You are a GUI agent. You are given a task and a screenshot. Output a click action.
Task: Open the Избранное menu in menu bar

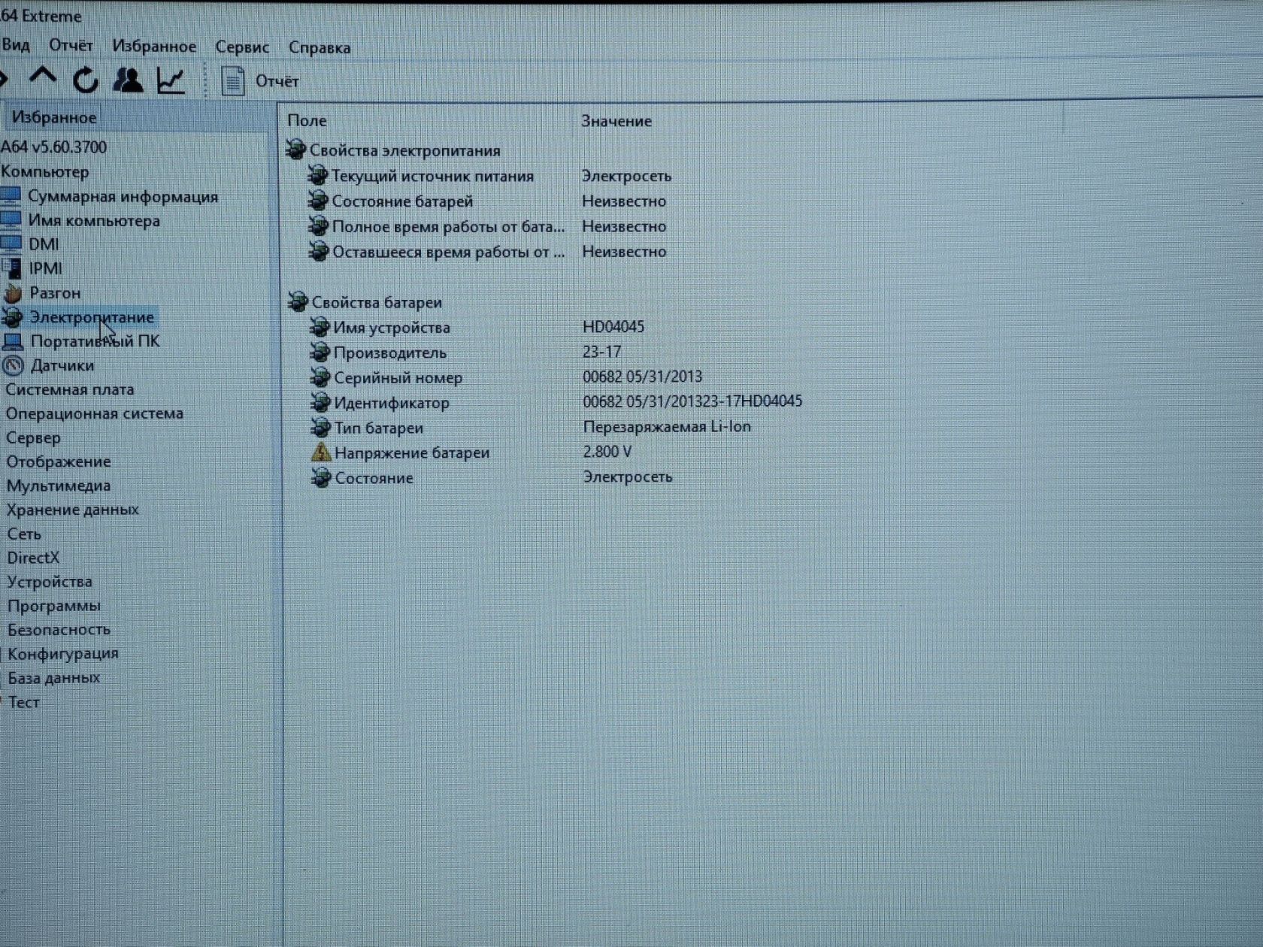pyautogui.click(x=154, y=47)
